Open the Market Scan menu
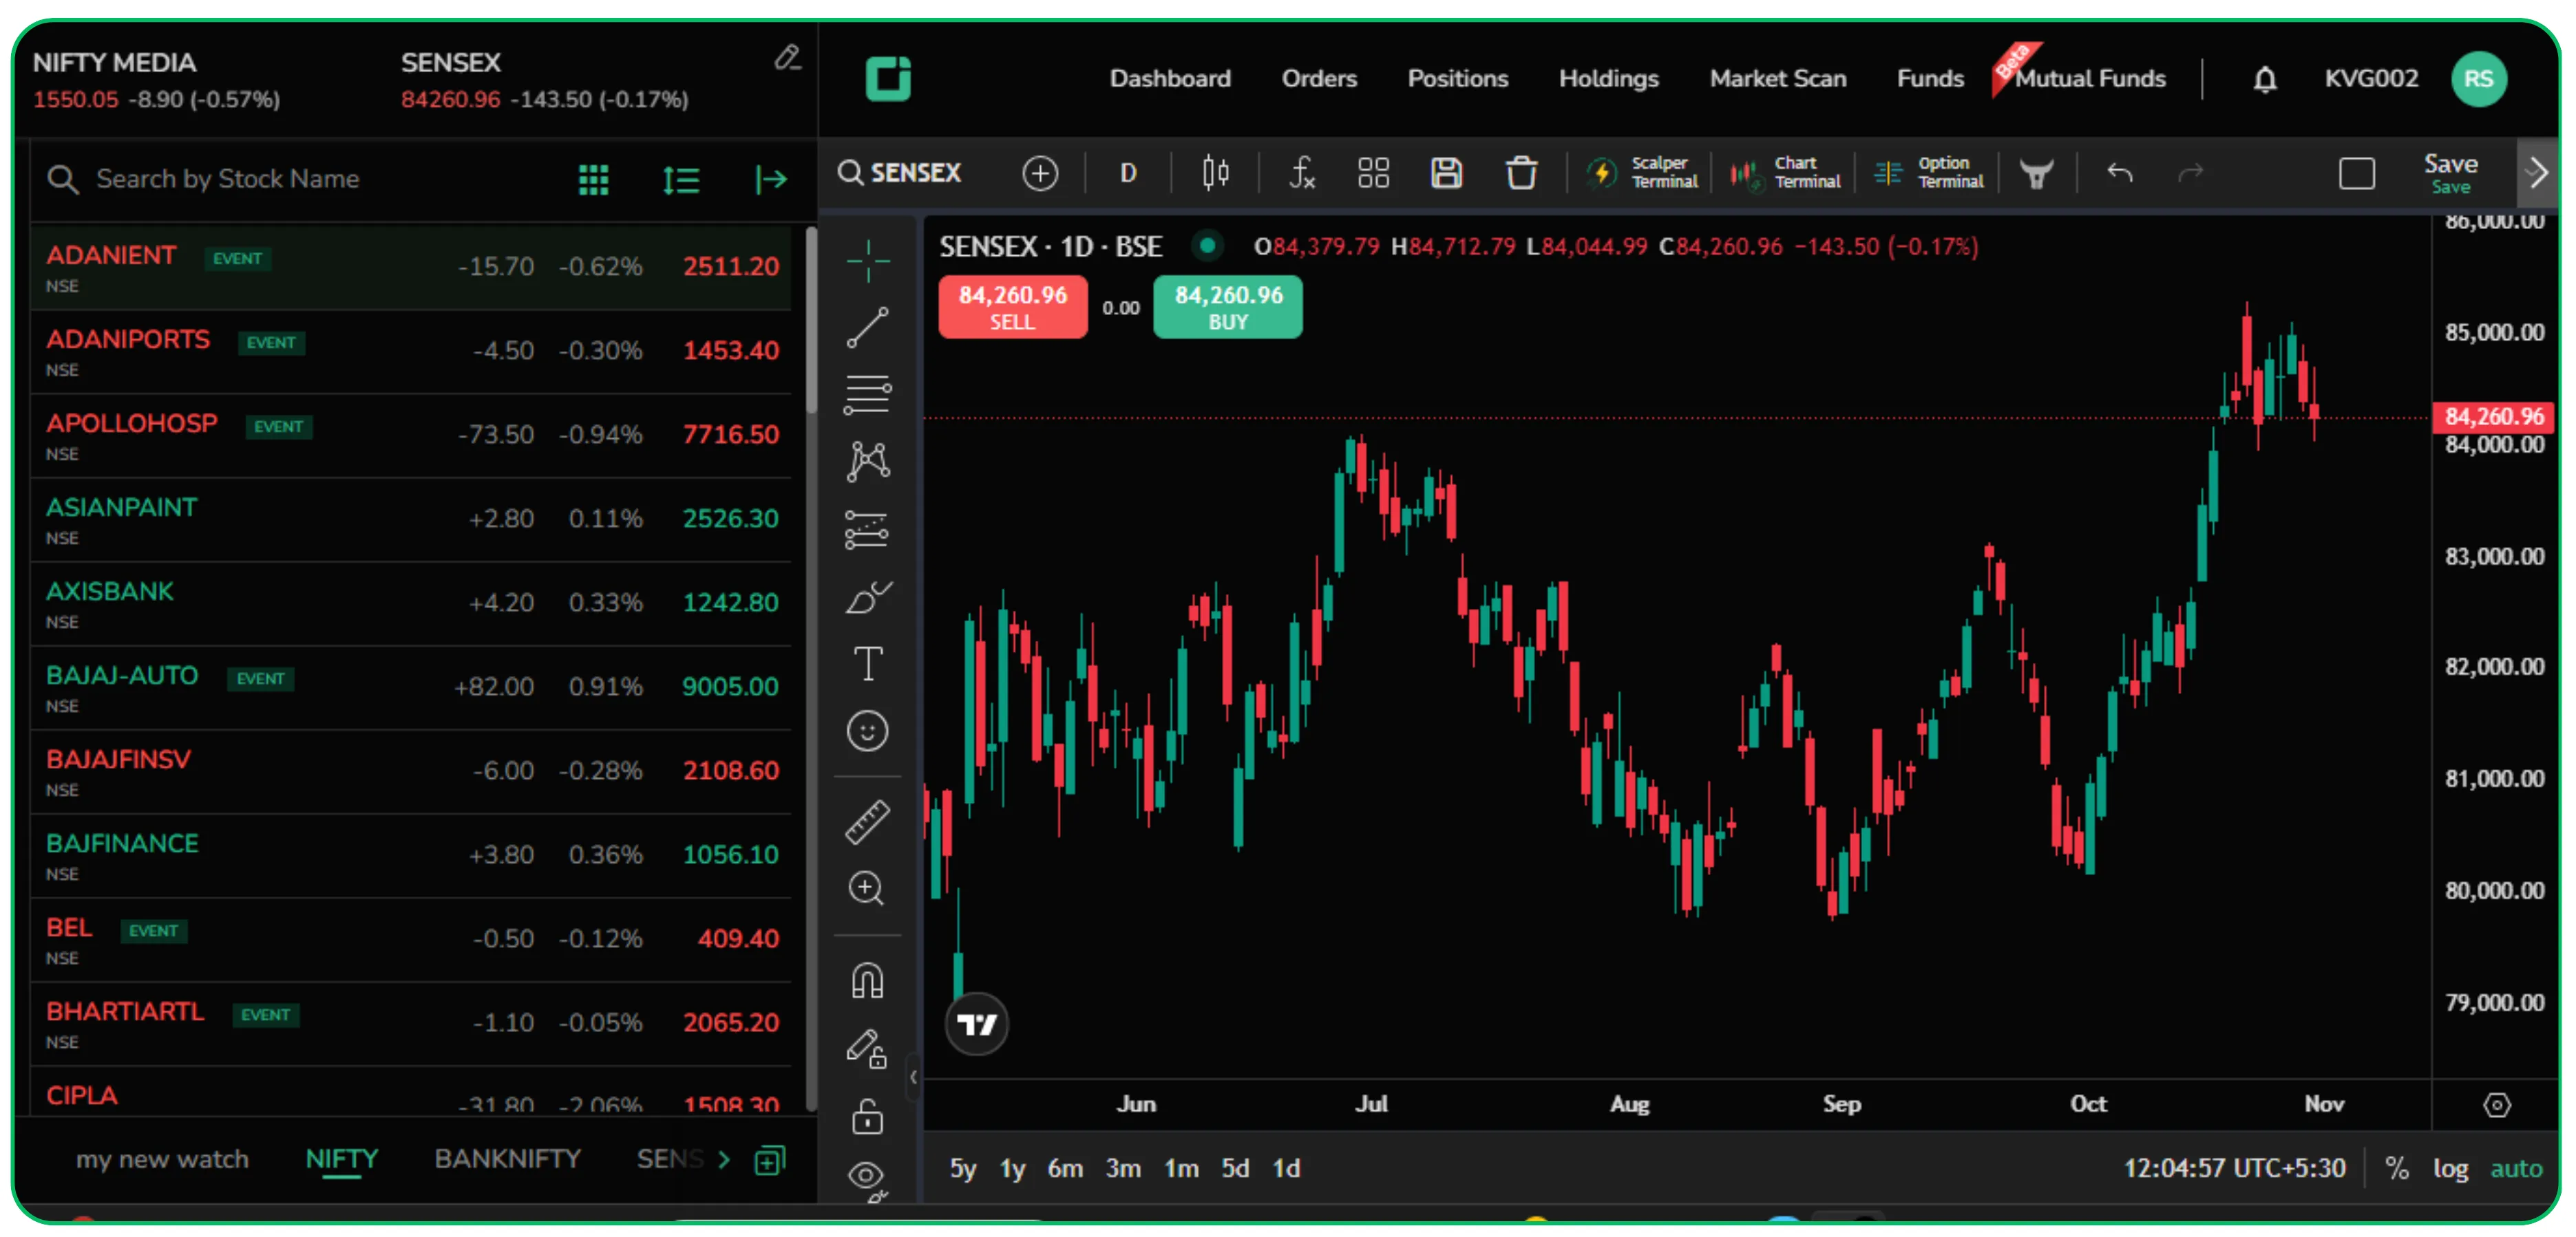 tap(1777, 78)
